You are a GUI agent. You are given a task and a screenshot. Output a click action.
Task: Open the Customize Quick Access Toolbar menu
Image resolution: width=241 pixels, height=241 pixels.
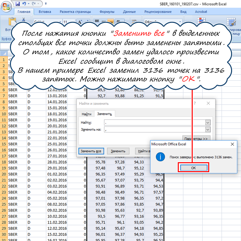[x=46, y=4]
